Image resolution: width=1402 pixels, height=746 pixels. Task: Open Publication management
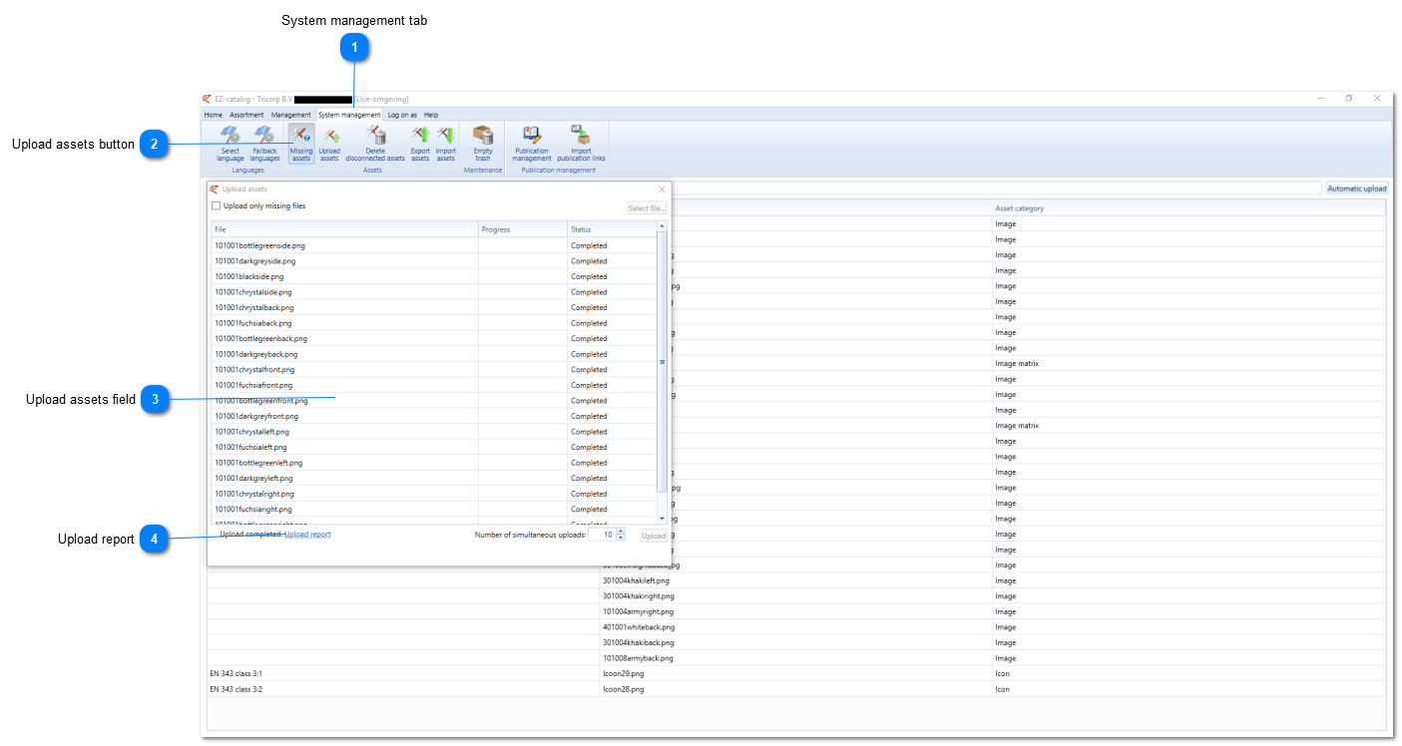(532, 144)
